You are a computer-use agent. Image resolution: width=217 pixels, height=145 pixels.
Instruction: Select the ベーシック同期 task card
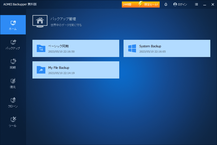tap(76, 49)
